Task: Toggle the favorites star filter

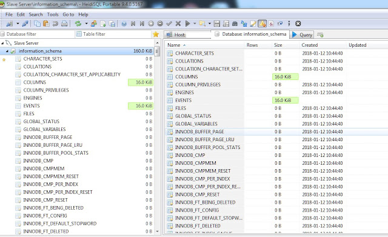Action: [156, 34]
